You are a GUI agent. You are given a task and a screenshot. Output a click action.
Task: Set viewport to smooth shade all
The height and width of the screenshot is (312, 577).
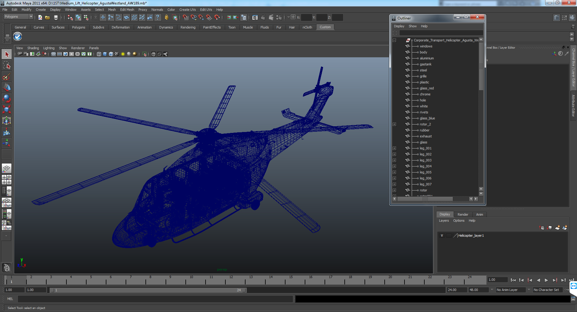105,54
